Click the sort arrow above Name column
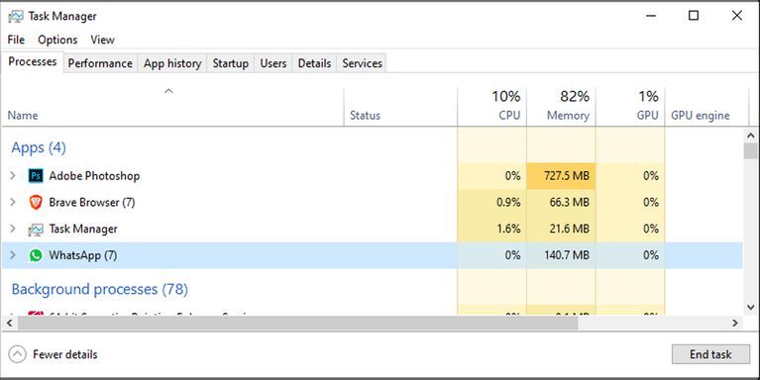Viewport: 760px width, 380px height. tap(168, 91)
